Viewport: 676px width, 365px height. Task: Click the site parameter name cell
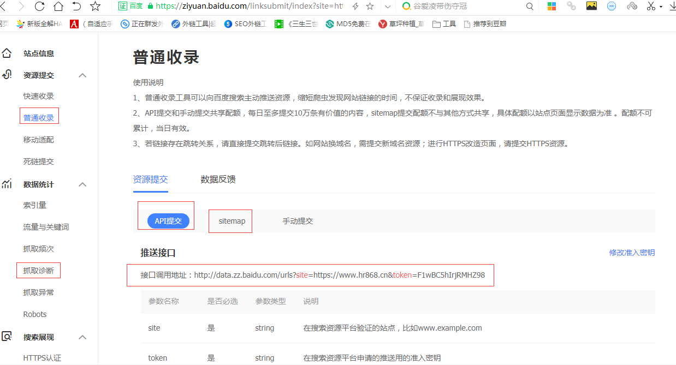click(154, 328)
